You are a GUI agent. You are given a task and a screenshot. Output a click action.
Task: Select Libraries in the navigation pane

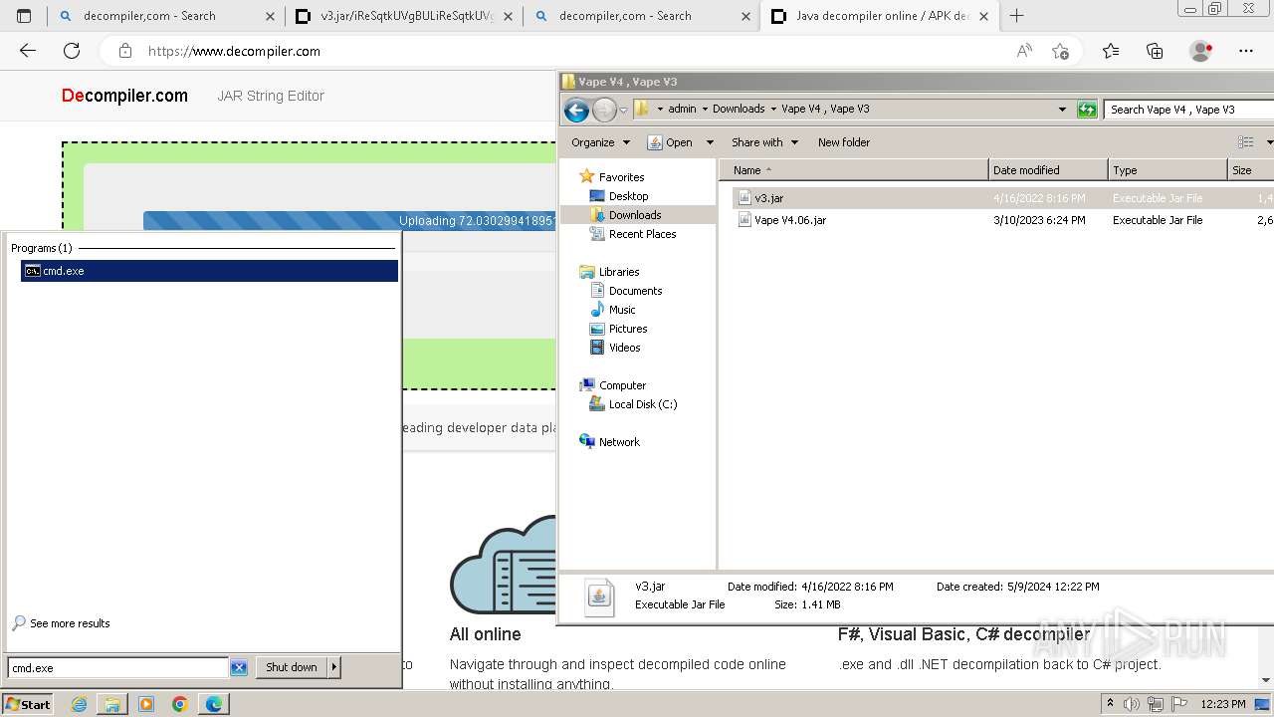[x=618, y=272]
